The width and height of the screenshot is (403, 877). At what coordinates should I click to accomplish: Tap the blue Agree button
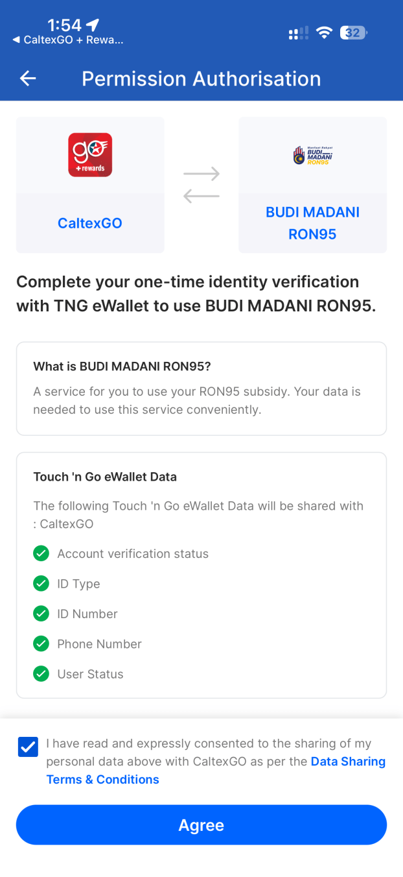(201, 825)
